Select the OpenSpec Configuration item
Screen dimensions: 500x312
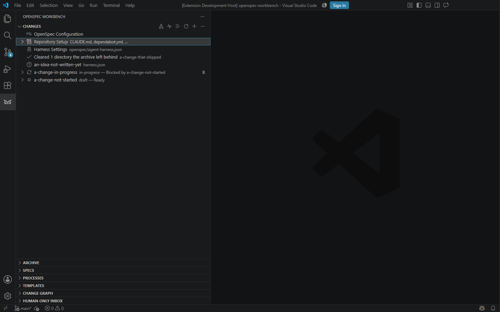(113, 34)
